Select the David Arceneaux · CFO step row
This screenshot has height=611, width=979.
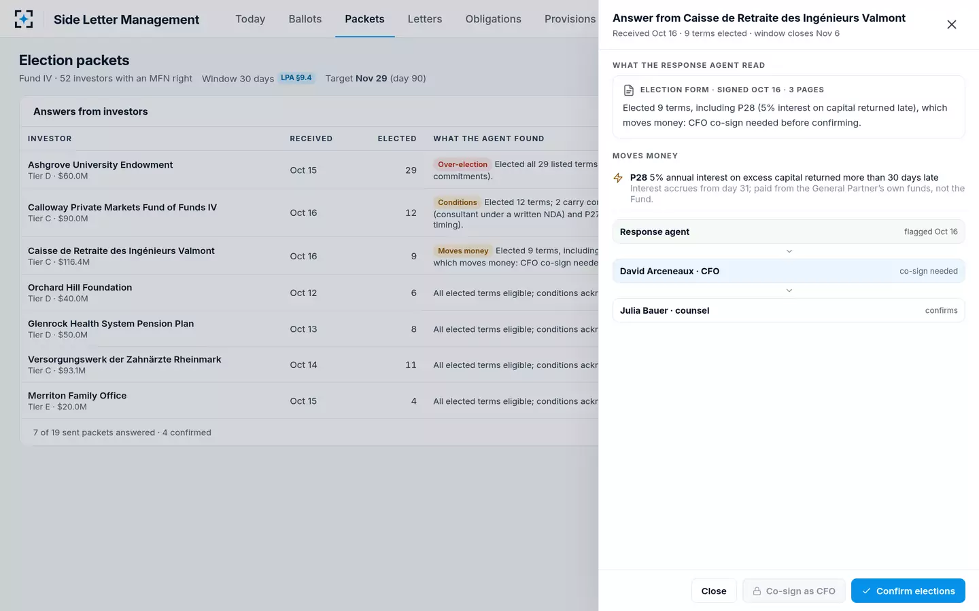click(789, 271)
